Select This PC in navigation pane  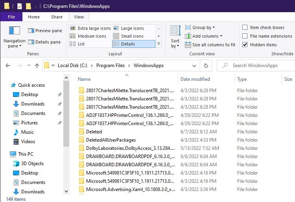pyautogui.click(x=22, y=154)
